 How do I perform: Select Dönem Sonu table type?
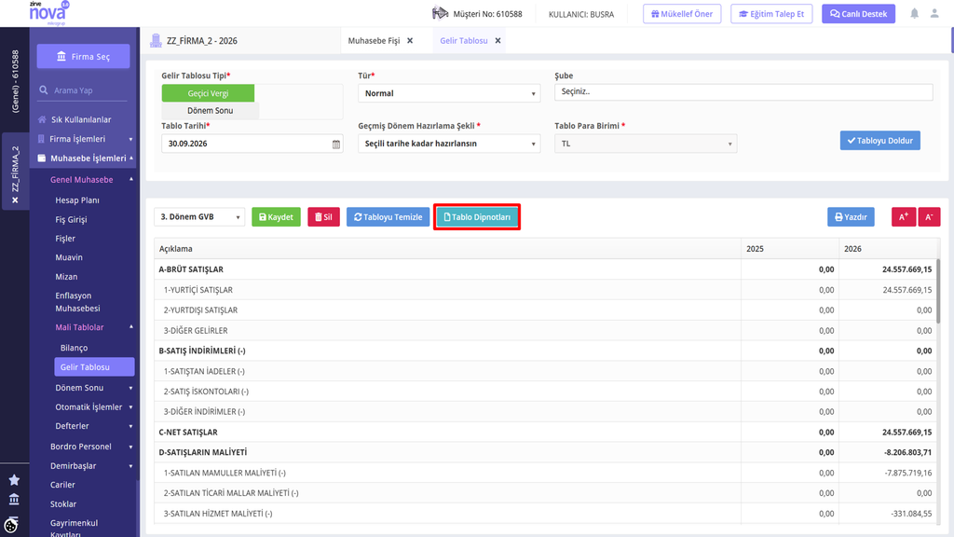click(x=210, y=110)
